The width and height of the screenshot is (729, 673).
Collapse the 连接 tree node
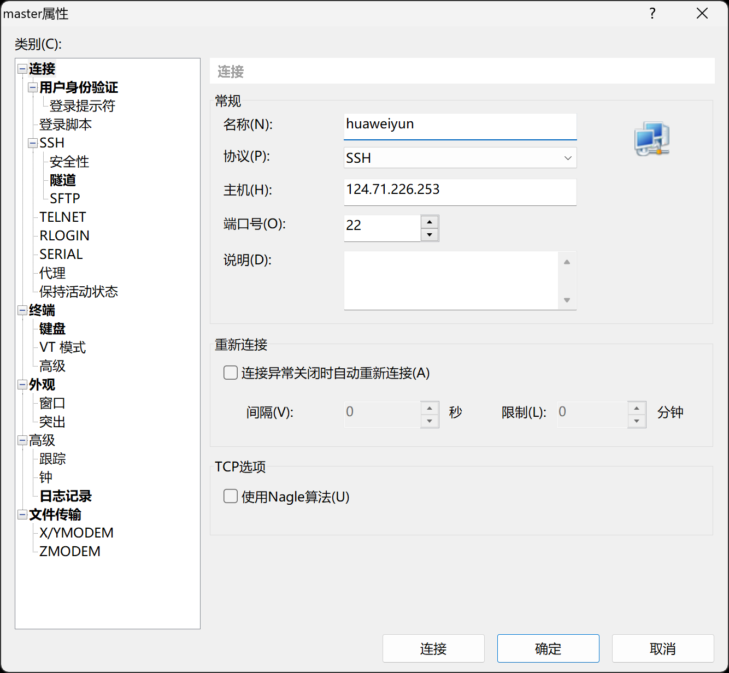(x=22, y=69)
